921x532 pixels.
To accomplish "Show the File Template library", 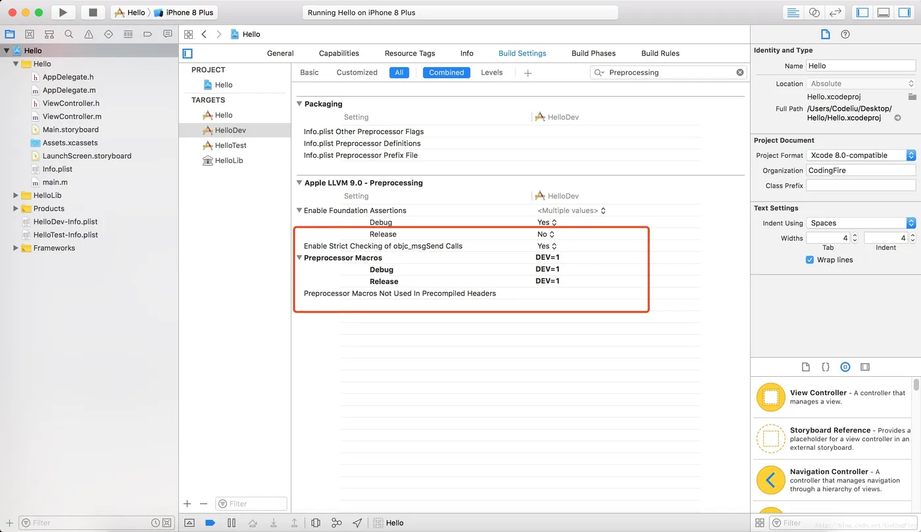I will click(x=806, y=367).
